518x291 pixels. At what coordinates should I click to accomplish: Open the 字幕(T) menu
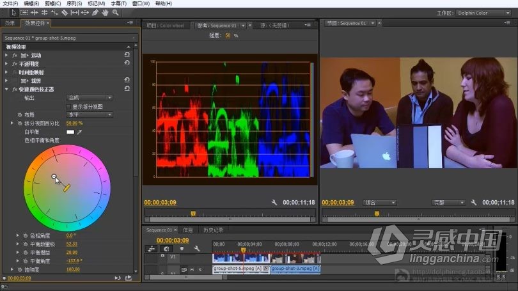tap(118, 3)
